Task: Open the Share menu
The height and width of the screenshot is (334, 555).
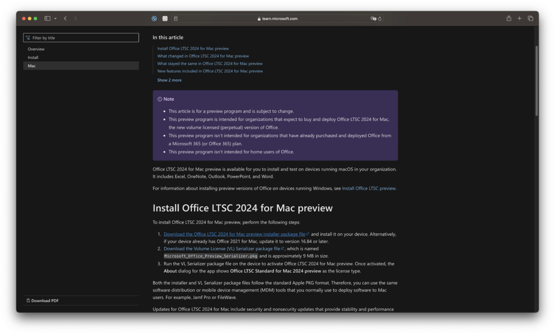Action: pyautogui.click(x=509, y=18)
